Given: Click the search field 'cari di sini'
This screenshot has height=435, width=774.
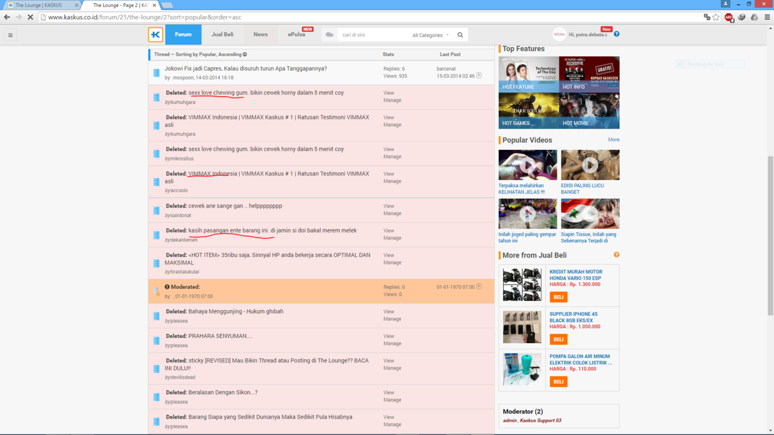Looking at the screenshot, I should click(x=374, y=35).
